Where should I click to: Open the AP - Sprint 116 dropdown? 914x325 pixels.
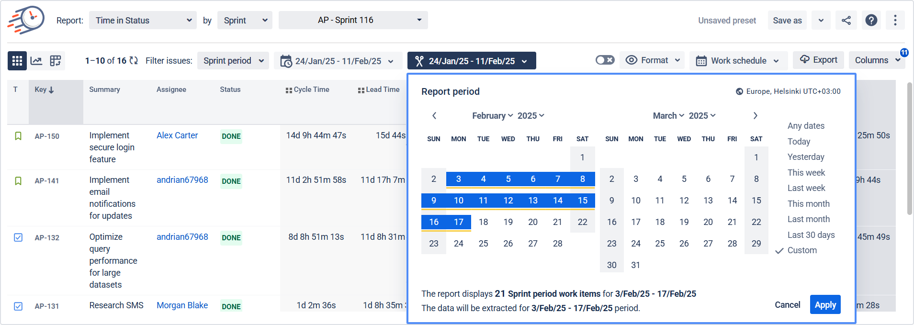[x=353, y=20]
